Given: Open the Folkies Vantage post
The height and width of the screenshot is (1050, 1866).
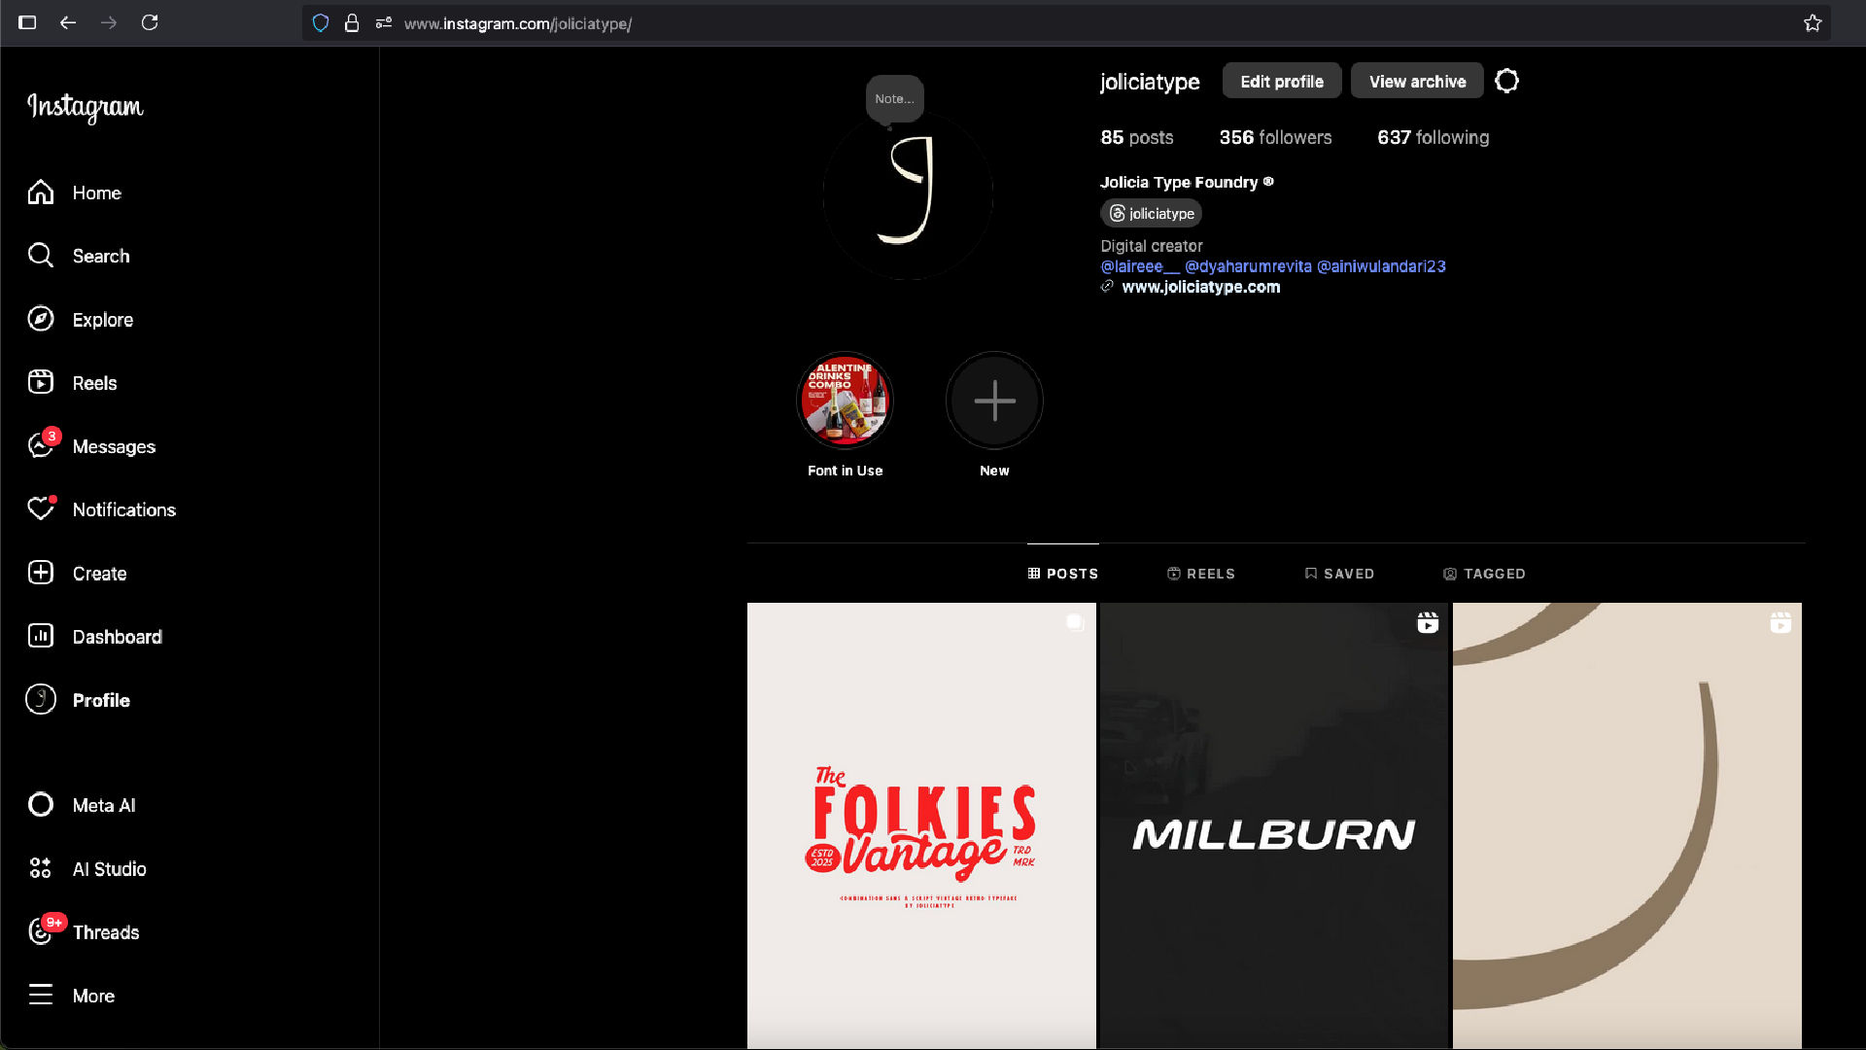Looking at the screenshot, I should (921, 825).
